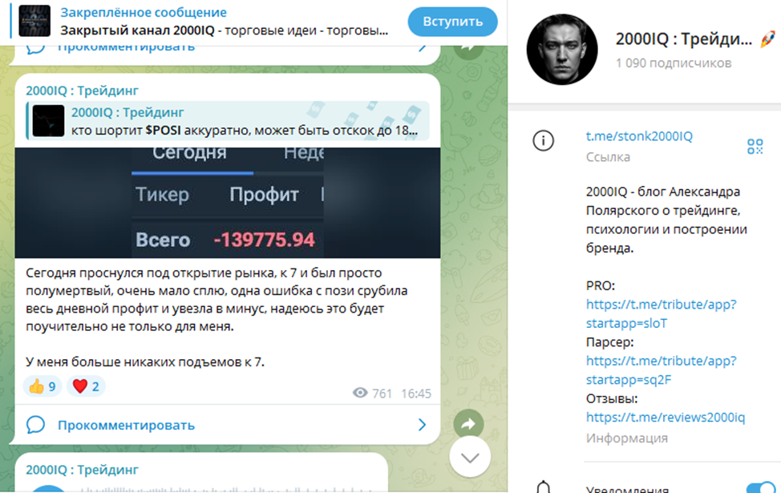781x493 pixels.
Task: Open the profit screenshot image in post
Action: 228,203
